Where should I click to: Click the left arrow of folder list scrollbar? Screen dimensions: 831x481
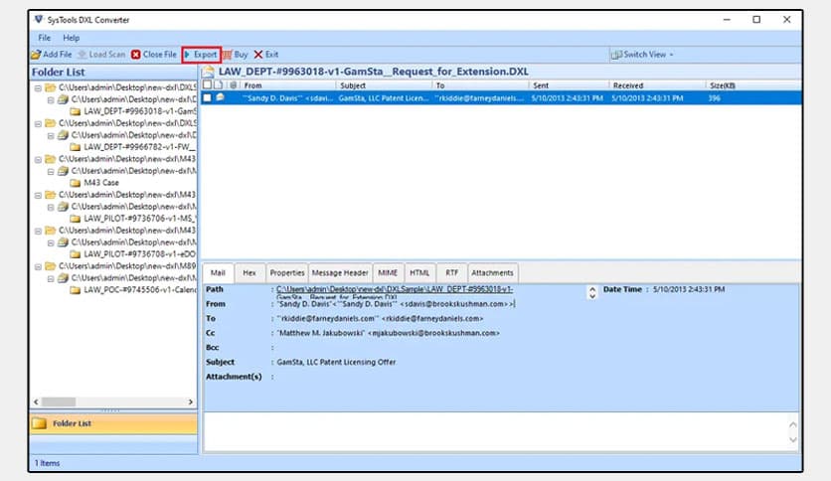pyautogui.click(x=36, y=401)
